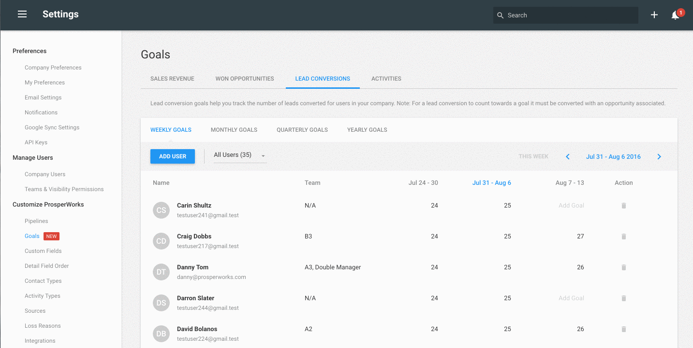
Task: Click Craig Dobbs CD avatar
Action: tap(162, 241)
